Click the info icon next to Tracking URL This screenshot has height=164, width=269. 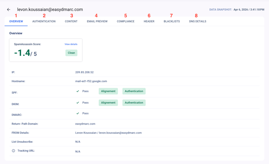click(13, 151)
